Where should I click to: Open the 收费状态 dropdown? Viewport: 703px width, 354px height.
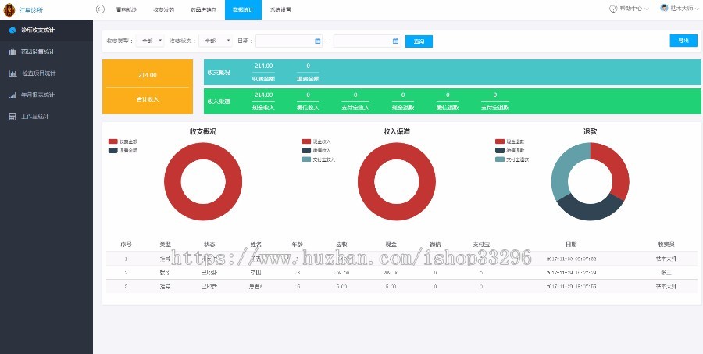pos(216,41)
